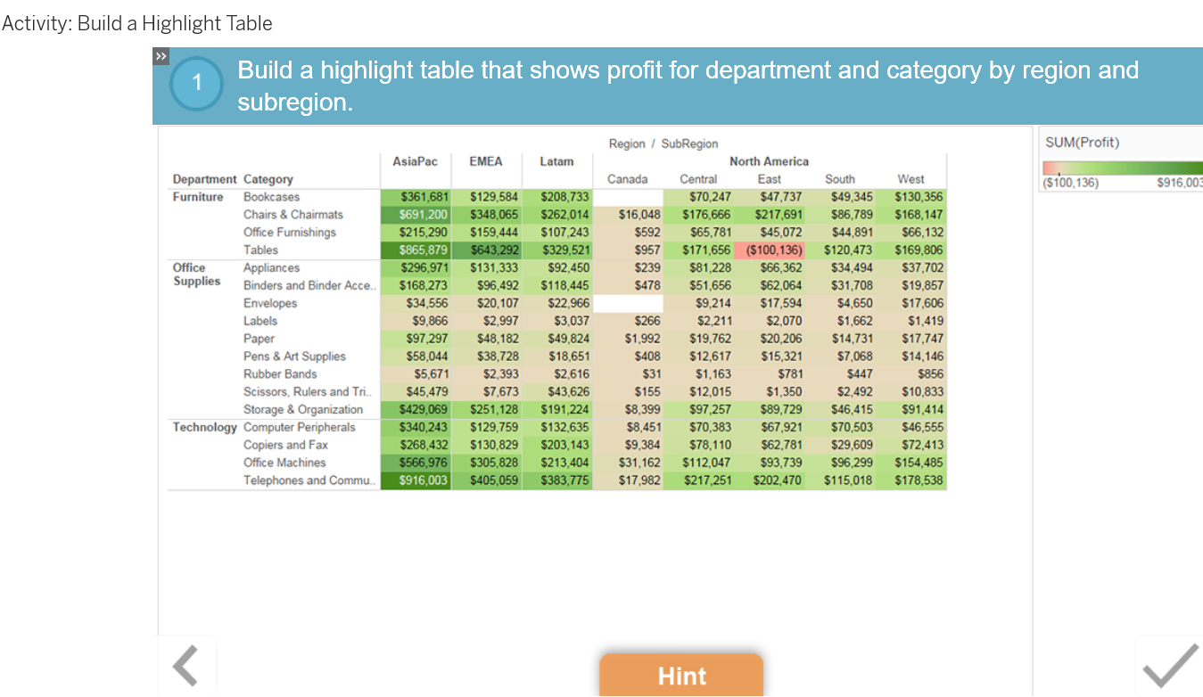This screenshot has height=697, width=1203.
Task: Select the $643,292 Tables EMEA cell
Action: 486,250
